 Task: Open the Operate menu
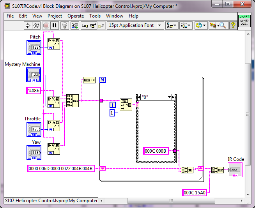(76, 16)
